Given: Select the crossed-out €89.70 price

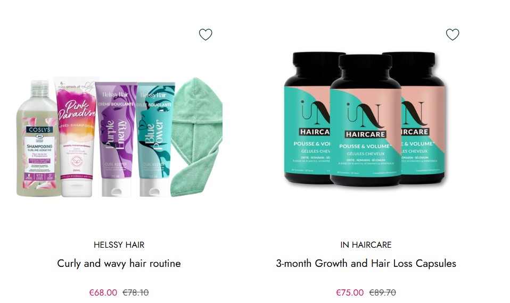Looking at the screenshot, I should coord(382,292).
